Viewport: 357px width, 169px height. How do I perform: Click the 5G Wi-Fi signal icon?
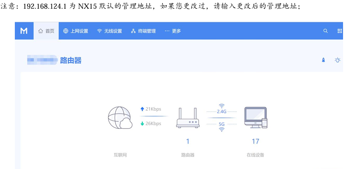[221, 129]
